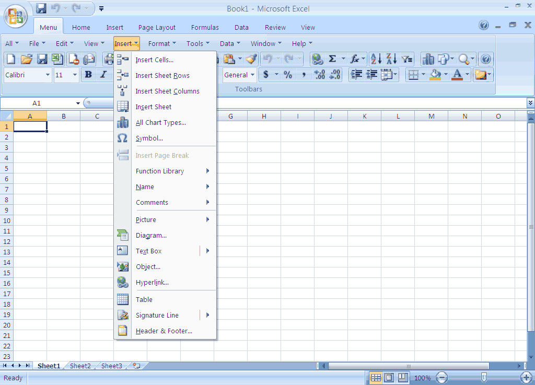Viewport: 535px width, 385px height.
Task: Click the Borders icon
Action: tap(413, 75)
